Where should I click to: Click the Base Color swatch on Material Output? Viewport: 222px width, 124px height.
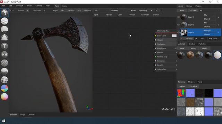(174, 36)
